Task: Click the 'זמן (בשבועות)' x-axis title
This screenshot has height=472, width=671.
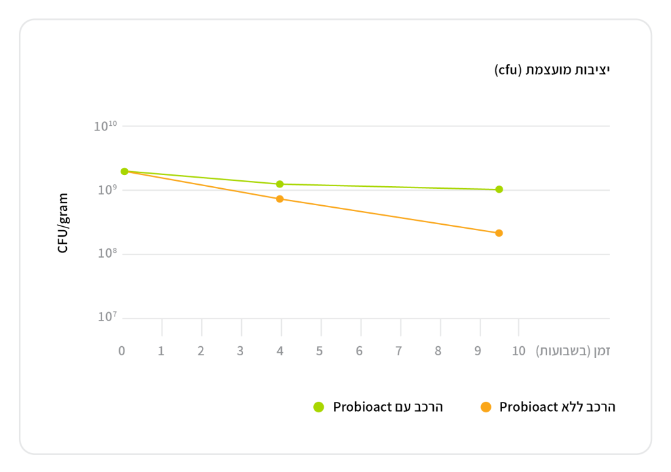Action: tap(573, 351)
